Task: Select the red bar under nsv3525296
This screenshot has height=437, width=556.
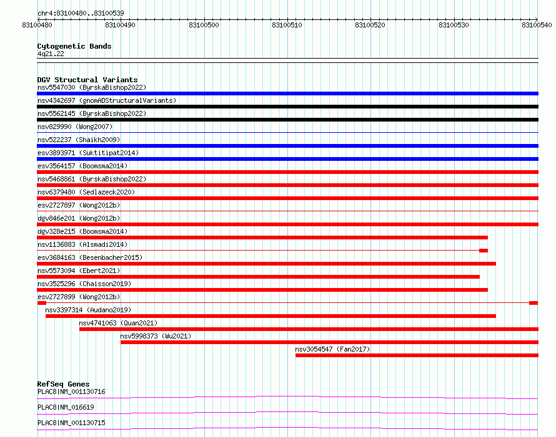Action: click(262, 290)
